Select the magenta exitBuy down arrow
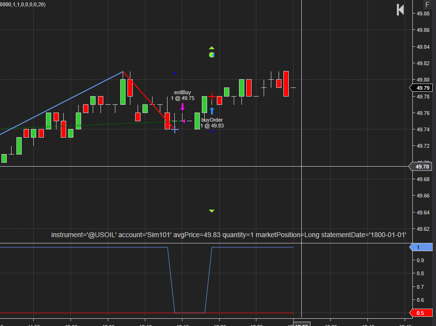Image resolution: width=436 pixels, height=326 pixels. coord(183,107)
